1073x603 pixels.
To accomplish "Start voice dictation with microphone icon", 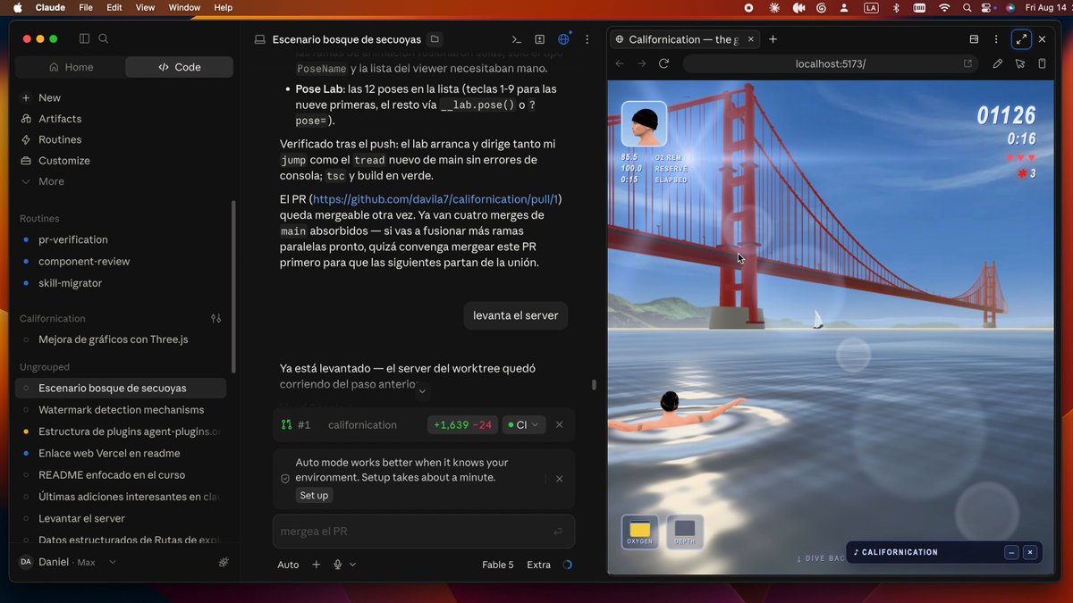I will (338, 565).
